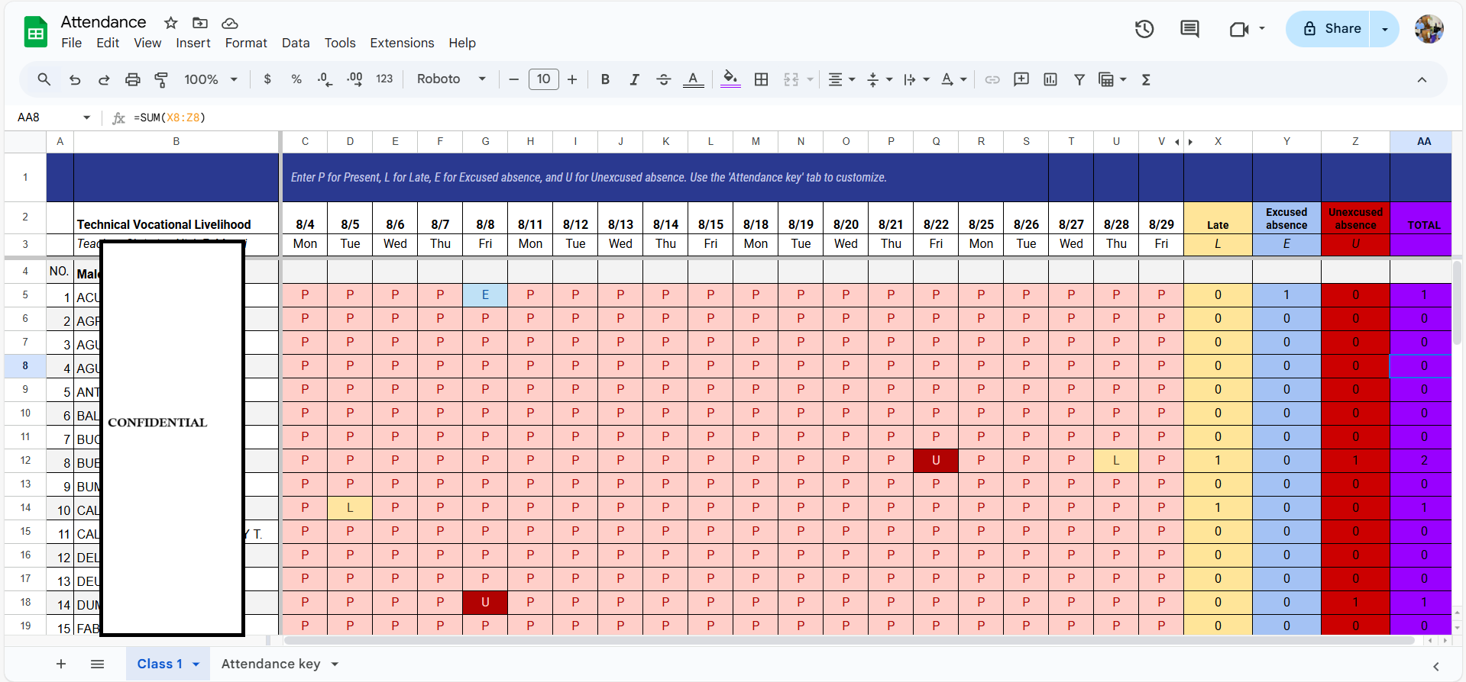Toggle strikethrough formatting
The width and height of the screenshot is (1466, 682).
tap(664, 79)
